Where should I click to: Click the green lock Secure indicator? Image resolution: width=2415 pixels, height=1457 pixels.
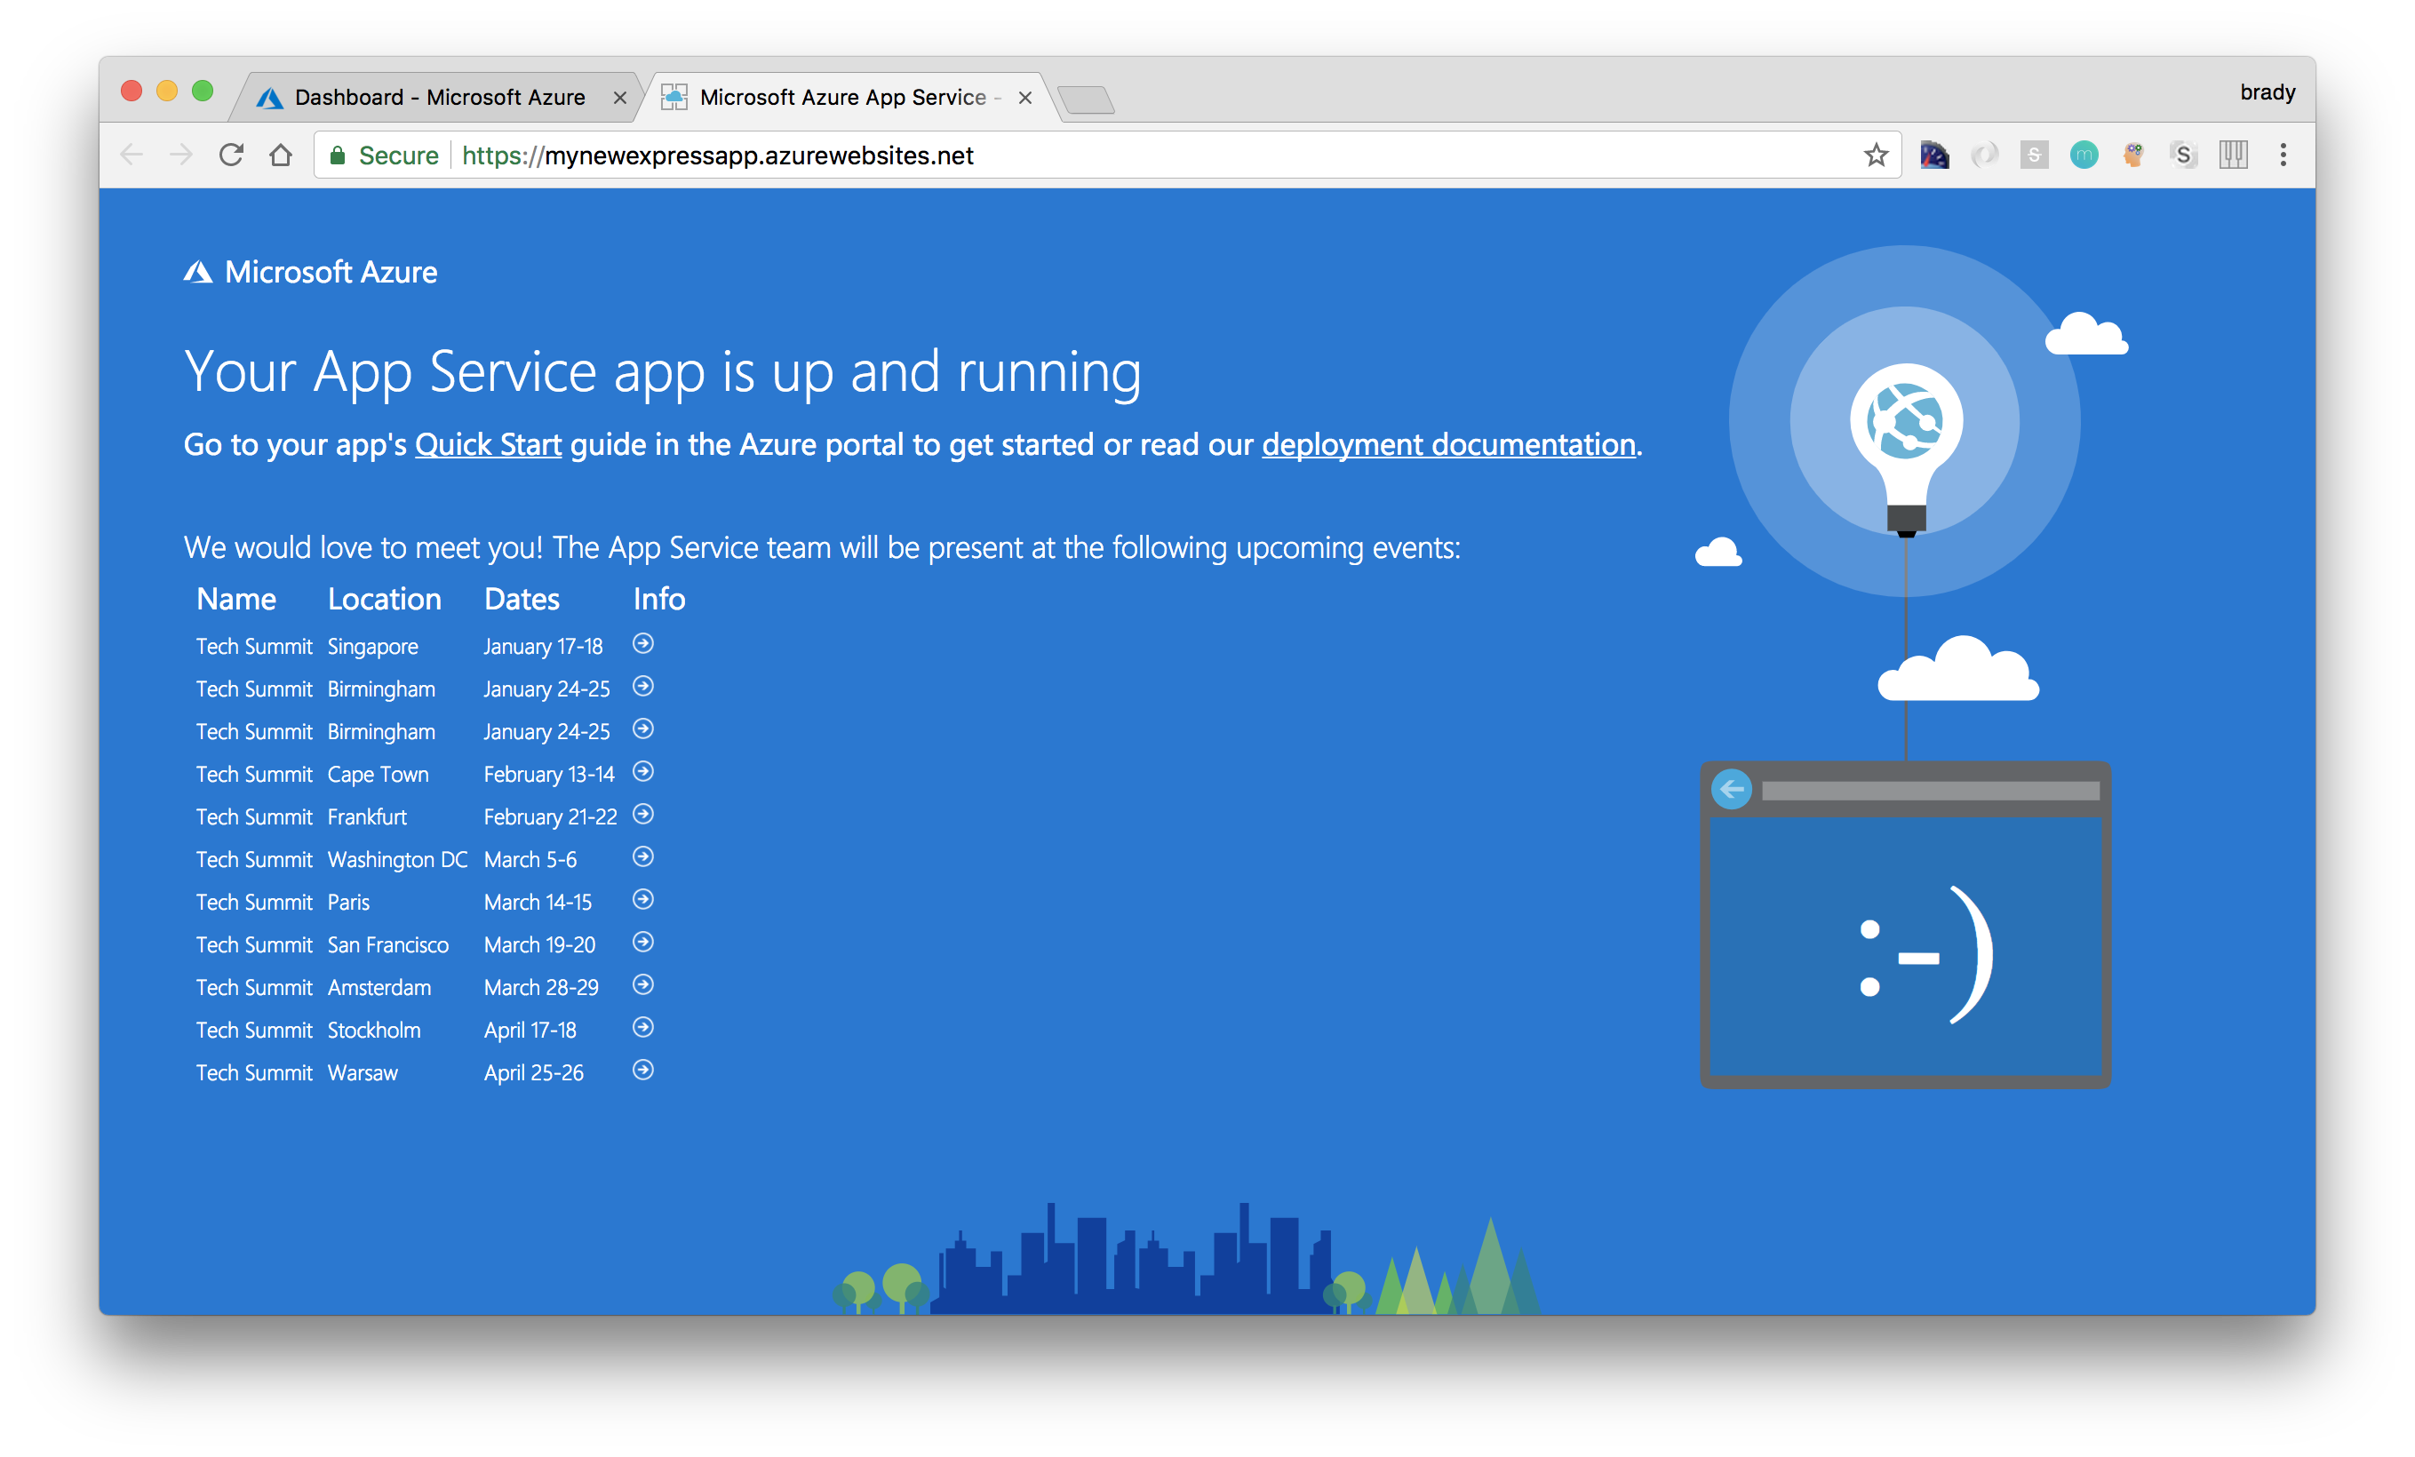pos(383,155)
